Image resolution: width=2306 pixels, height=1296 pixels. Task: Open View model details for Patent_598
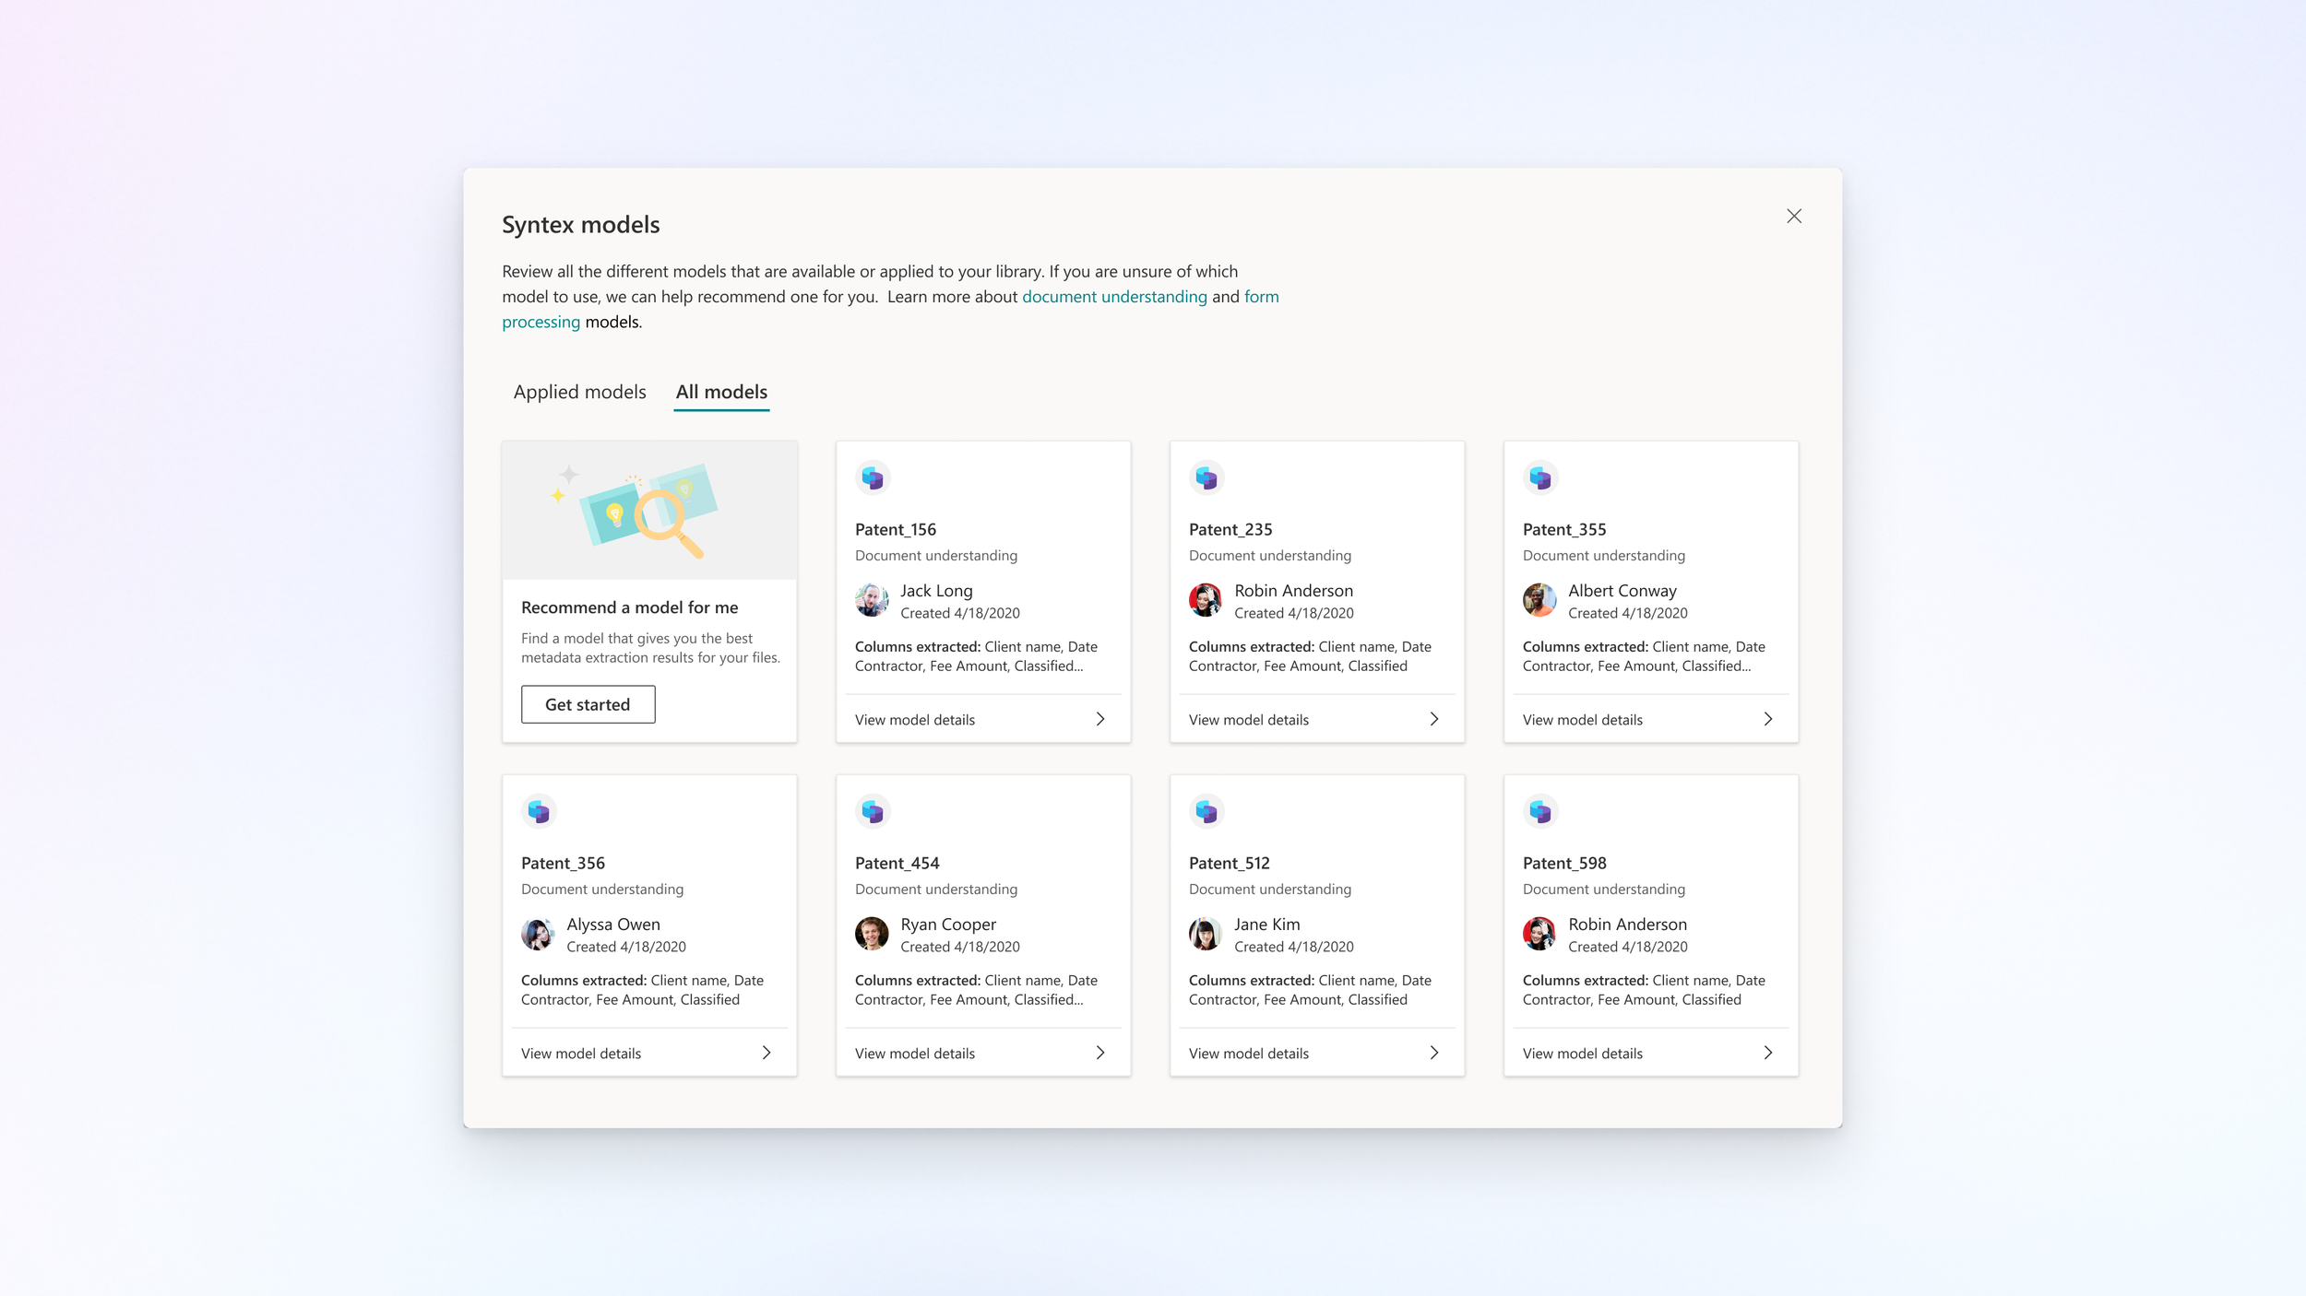[1582, 1054]
